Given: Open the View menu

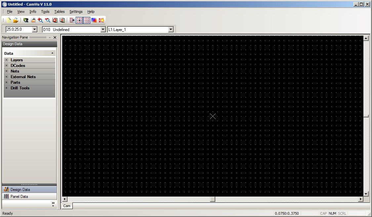Looking at the screenshot, I should coord(21,12).
